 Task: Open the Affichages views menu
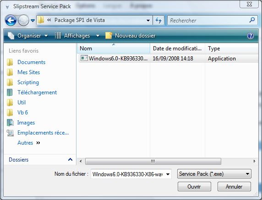(x=77, y=36)
